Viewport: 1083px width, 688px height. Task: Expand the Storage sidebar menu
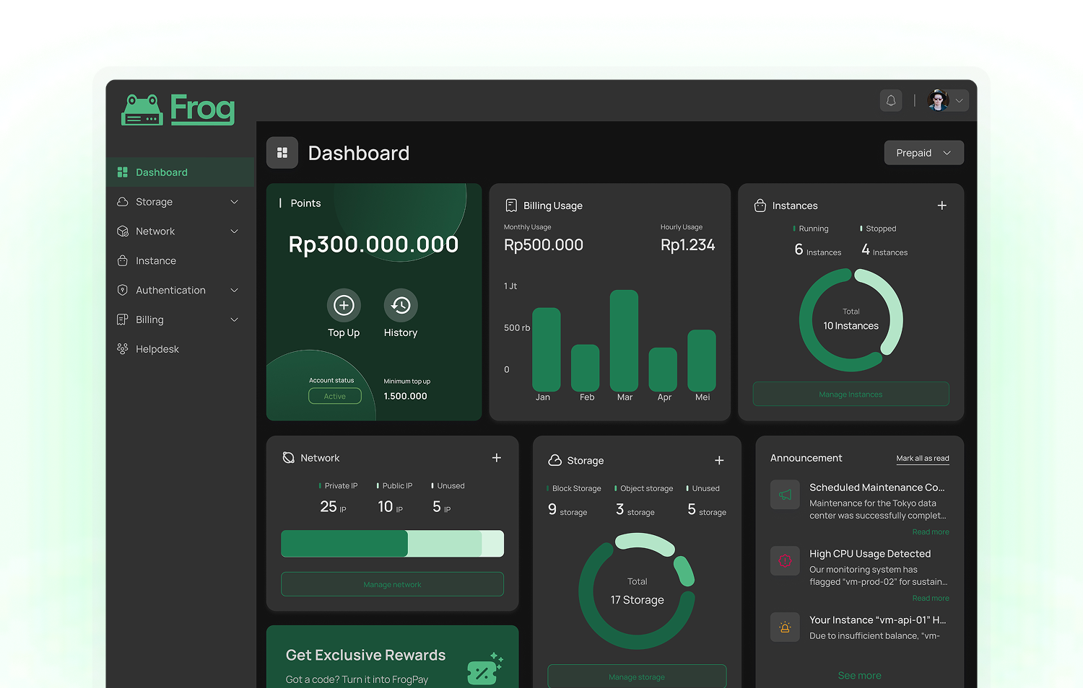coord(178,202)
